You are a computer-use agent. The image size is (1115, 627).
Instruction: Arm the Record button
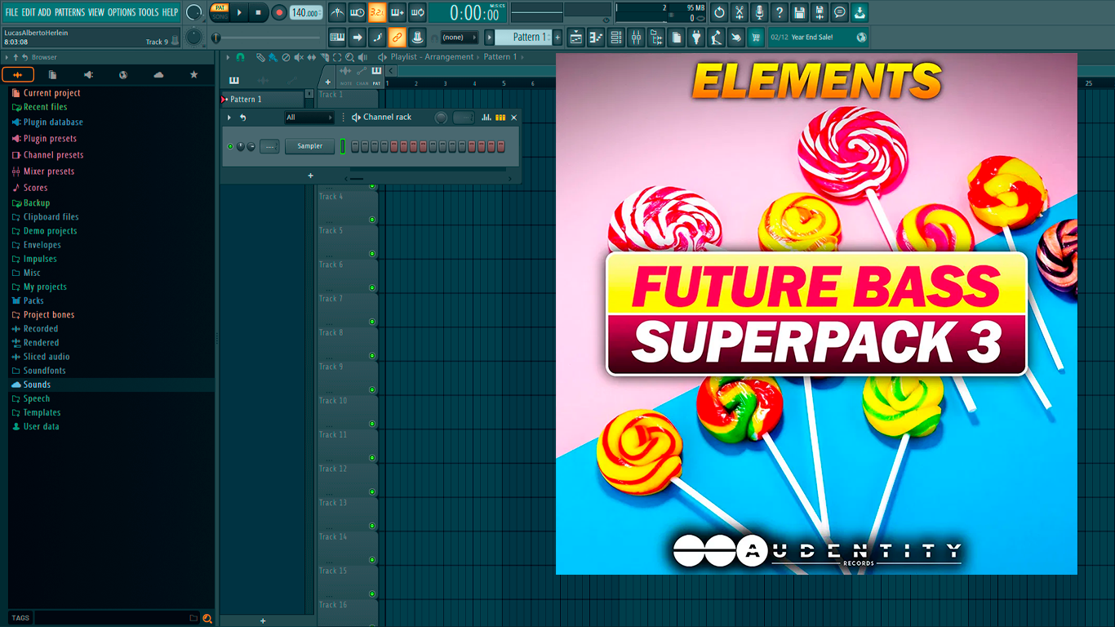[278, 12]
